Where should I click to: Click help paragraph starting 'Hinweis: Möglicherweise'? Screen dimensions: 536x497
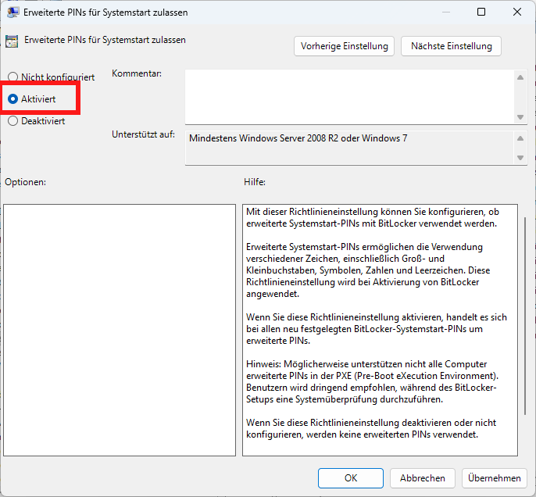pos(372,381)
